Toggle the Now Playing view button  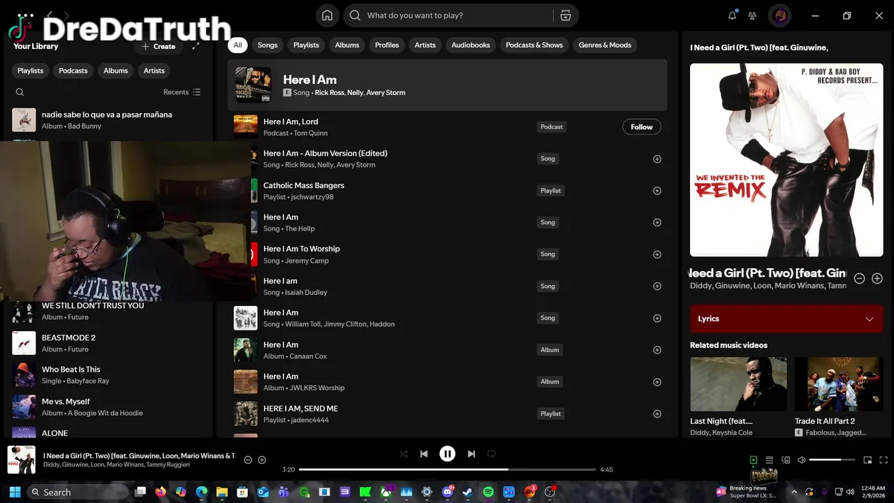tap(754, 460)
